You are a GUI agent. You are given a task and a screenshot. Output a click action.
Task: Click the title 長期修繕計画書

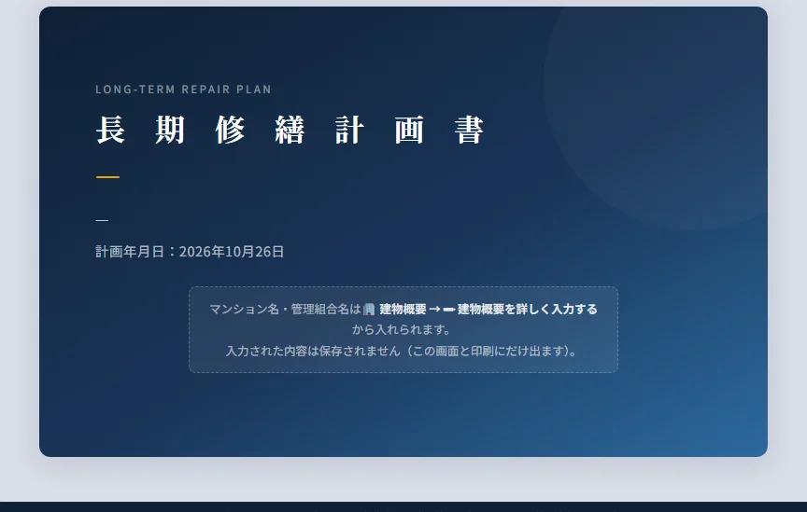[x=290, y=130]
